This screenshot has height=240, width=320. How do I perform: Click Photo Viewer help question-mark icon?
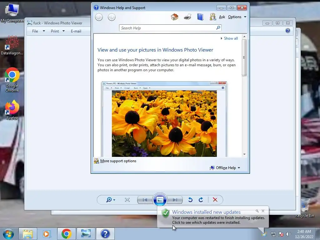pyautogui.click(x=288, y=31)
